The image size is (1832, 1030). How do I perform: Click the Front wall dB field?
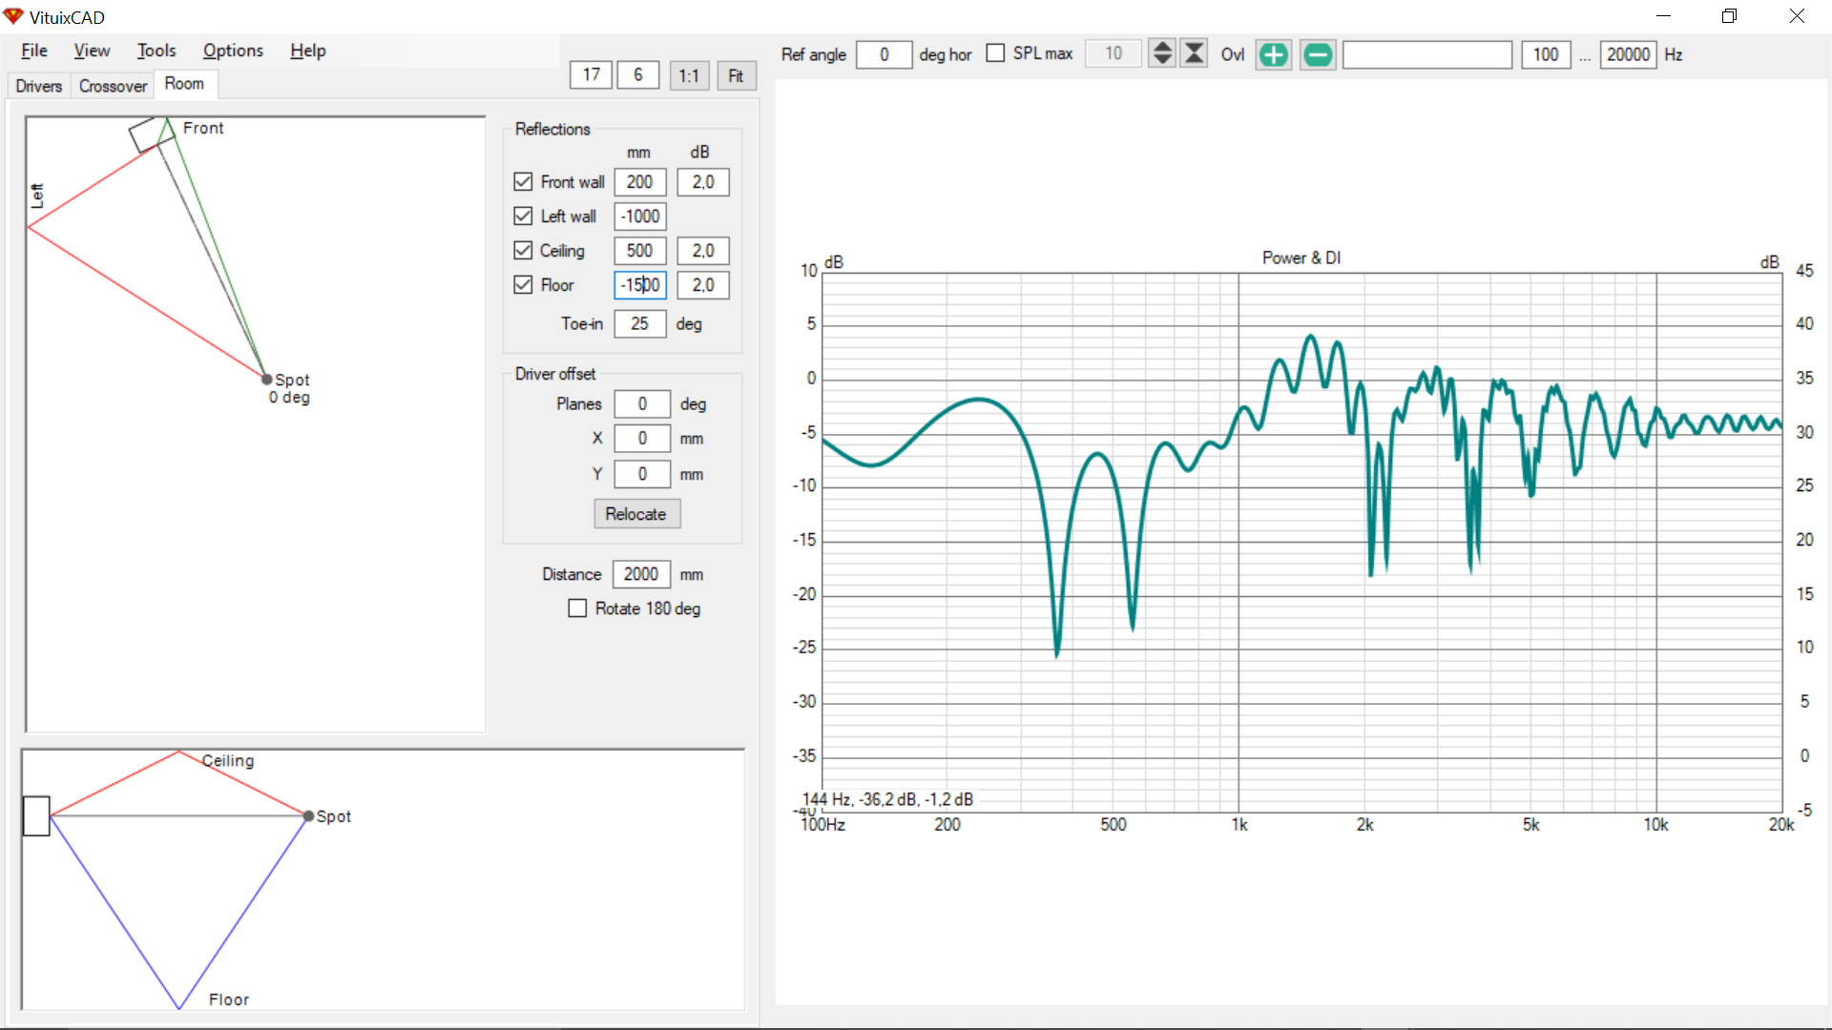pyautogui.click(x=703, y=182)
